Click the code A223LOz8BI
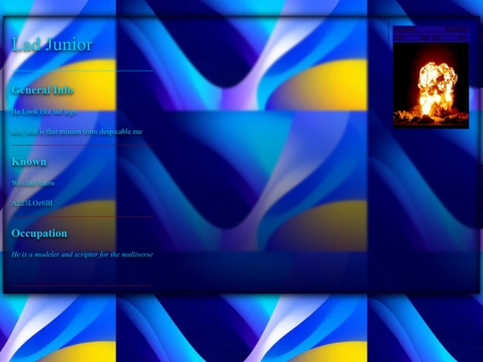483x362 pixels. click(x=32, y=203)
